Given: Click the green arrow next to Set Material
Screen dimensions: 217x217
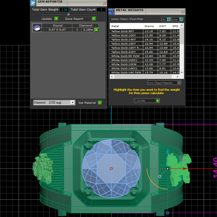Looking at the screenshot, I should [x=100, y=103].
